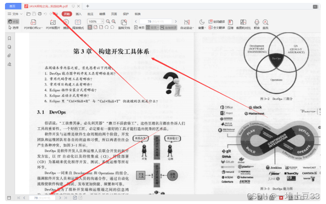Click the fit page icon

tap(96, 27)
